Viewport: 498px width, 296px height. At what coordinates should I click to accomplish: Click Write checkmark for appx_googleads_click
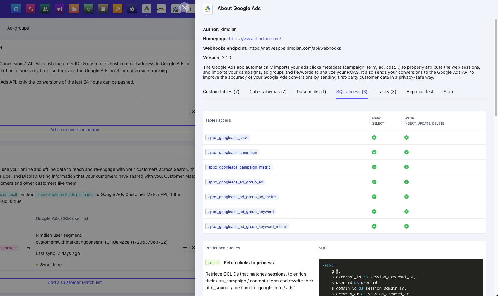pos(406,137)
